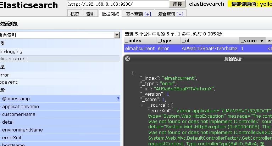Click the query summary text 查询 5 个分片

(173, 34)
